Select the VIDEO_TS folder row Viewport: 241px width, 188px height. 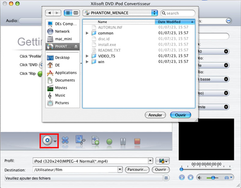pyautogui.click(x=139, y=56)
